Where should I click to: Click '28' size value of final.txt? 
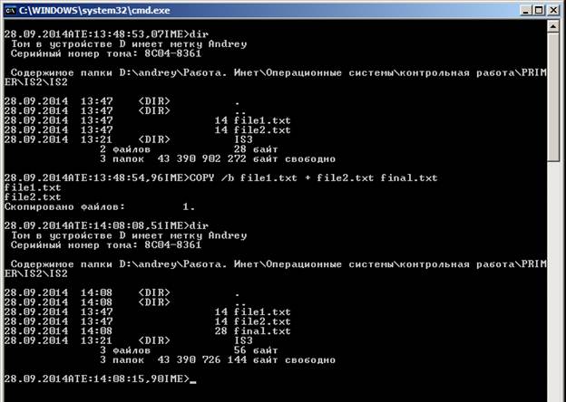[x=221, y=331]
